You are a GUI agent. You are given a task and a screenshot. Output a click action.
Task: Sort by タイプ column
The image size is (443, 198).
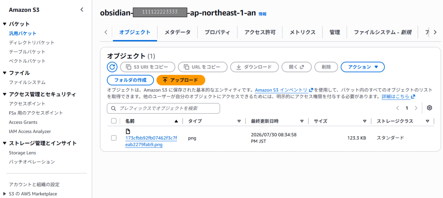239,121
